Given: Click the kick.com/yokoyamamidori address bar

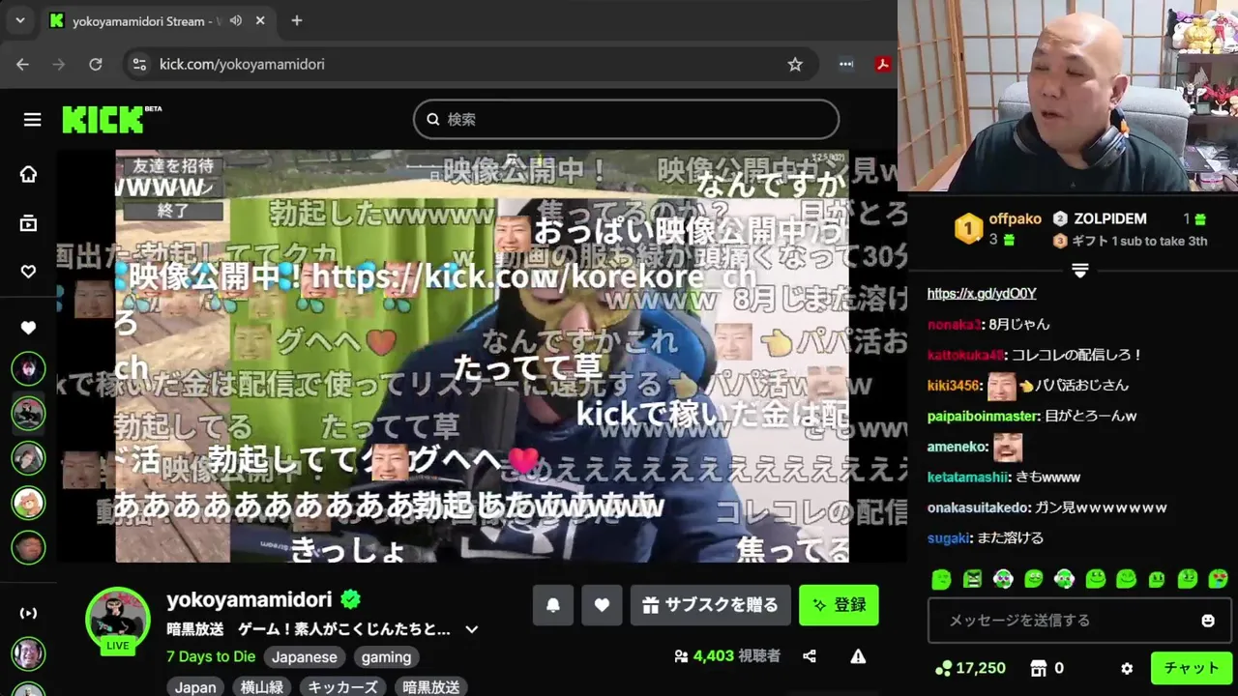Looking at the screenshot, I should (469, 64).
